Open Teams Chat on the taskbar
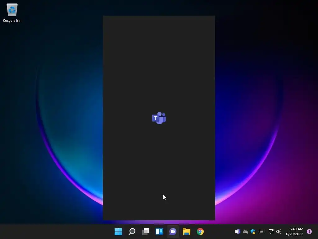The height and width of the screenshot is (239, 318). pos(173,232)
